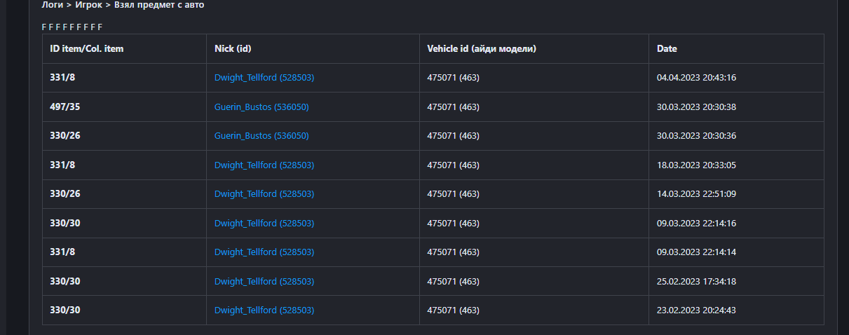Click Dwight_Tellford link at 09.03.2023 22:14:14

click(264, 252)
